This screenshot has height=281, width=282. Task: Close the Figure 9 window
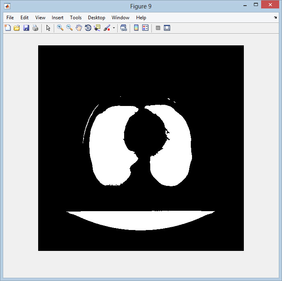click(270, 5)
